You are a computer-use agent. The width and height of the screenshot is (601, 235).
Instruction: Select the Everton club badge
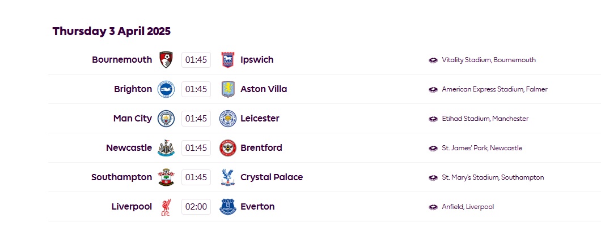click(x=227, y=207)
